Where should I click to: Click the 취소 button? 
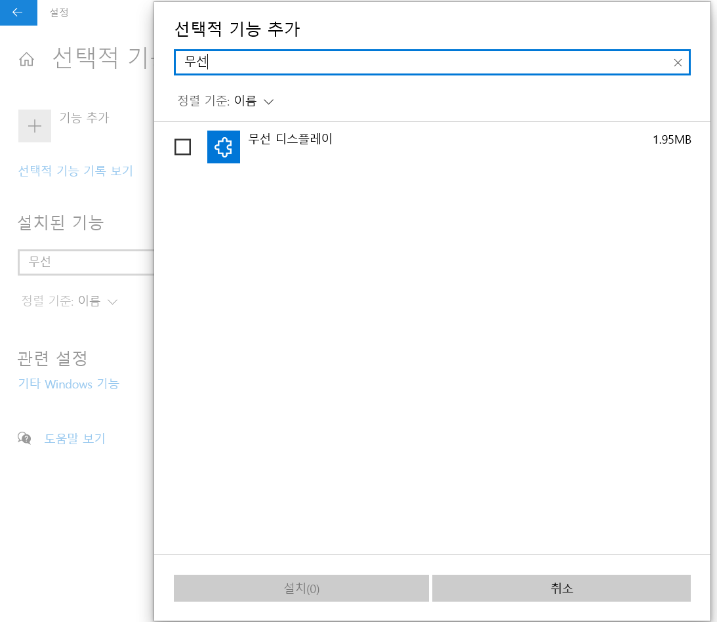click(x=562, y=588)
